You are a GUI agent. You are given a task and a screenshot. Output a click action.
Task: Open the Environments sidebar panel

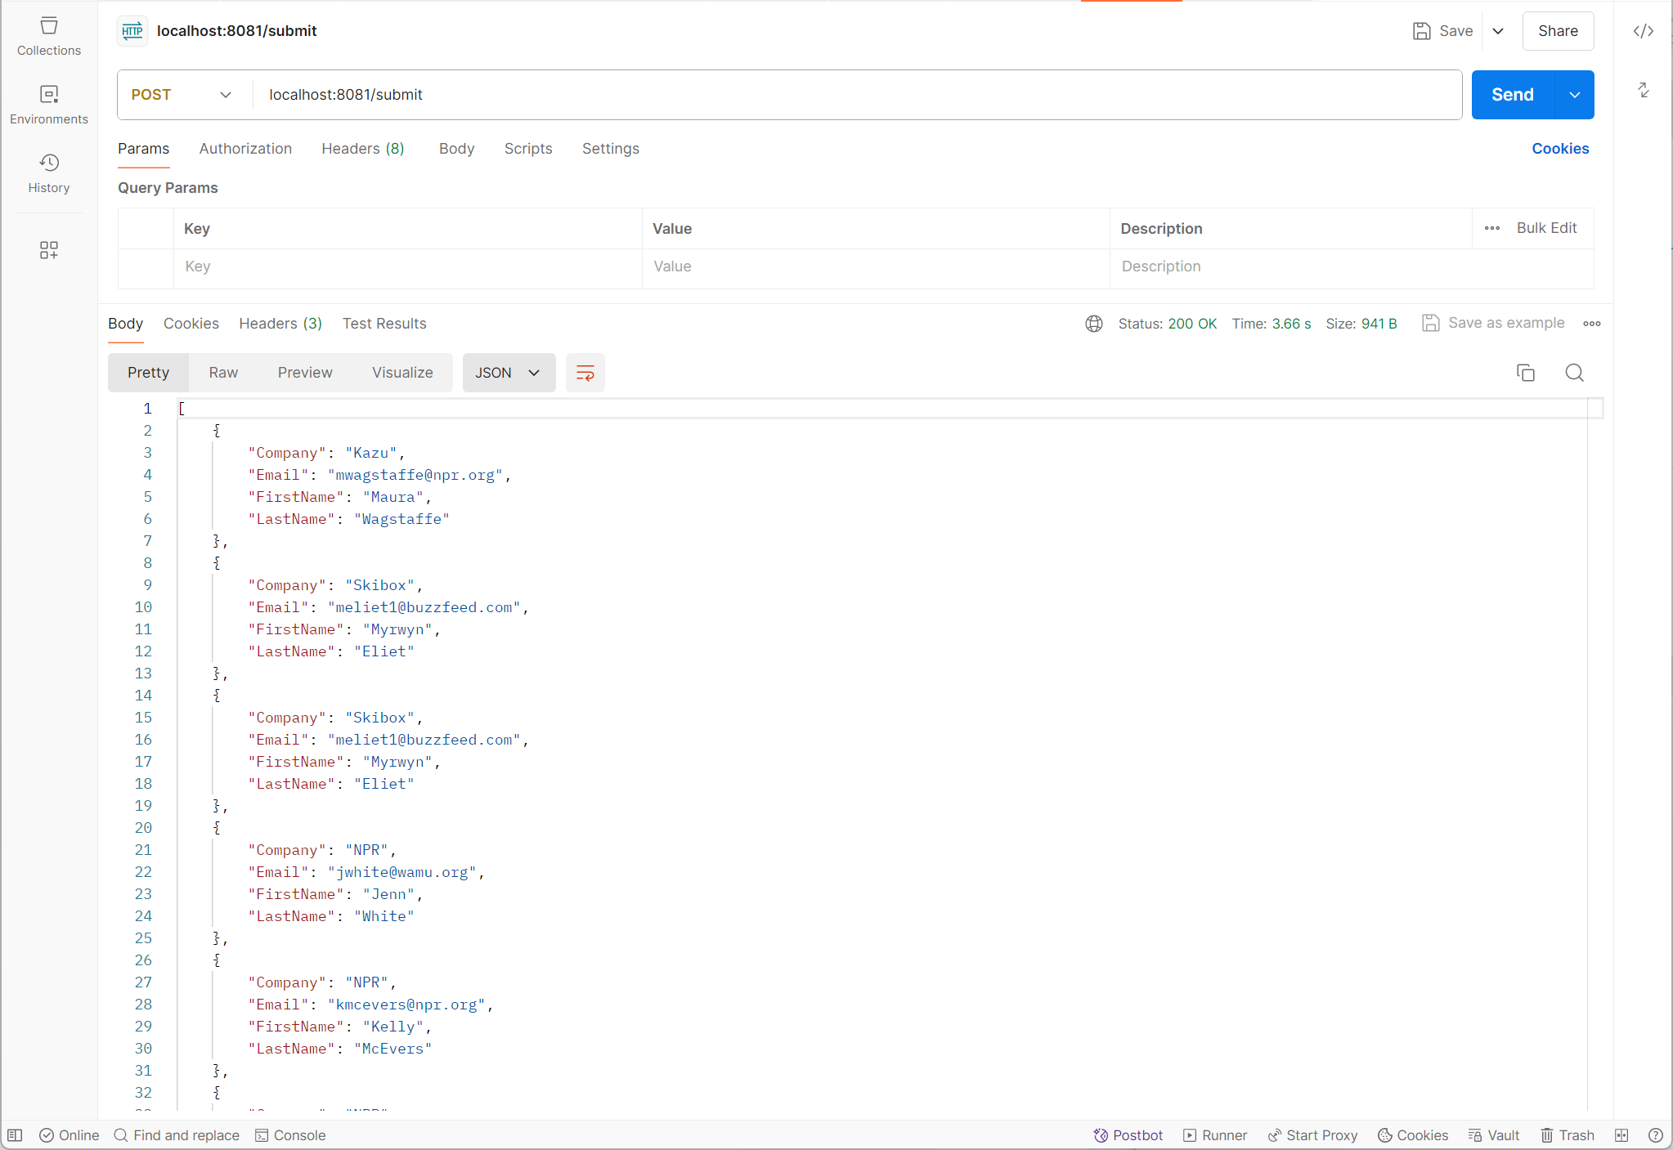pyautogui.click(x=49, y=105)
